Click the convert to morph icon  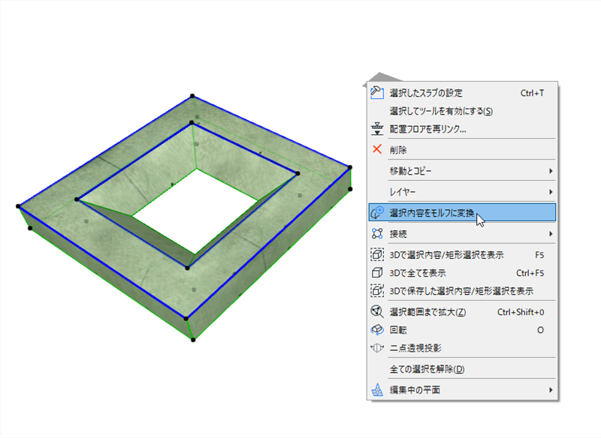pos(377,213)
